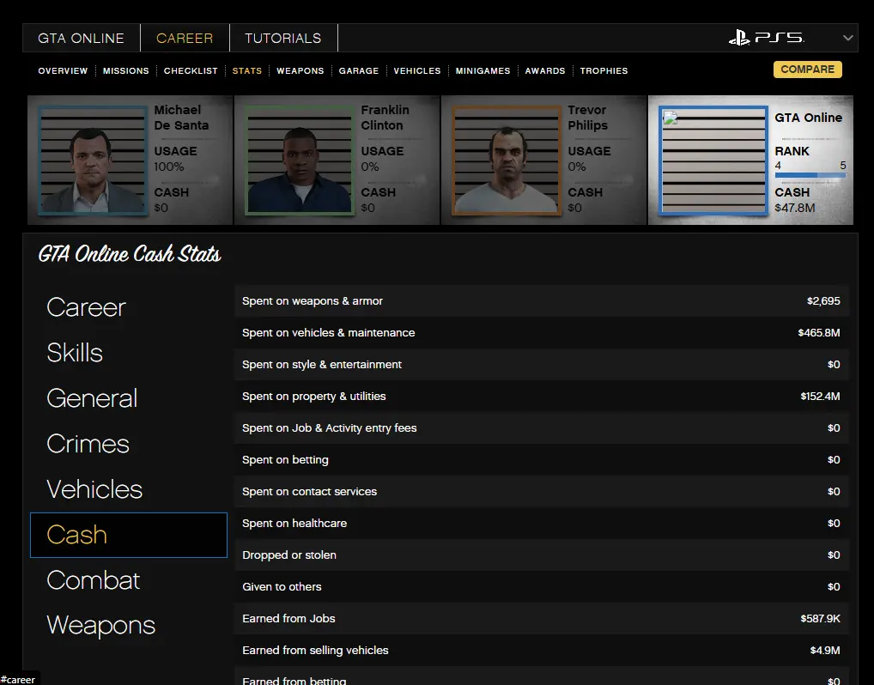Click 'Spent on Job & Activity entry fees'

(541, 428)
